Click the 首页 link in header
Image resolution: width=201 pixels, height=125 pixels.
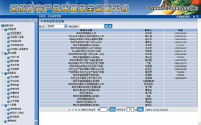coord(196,17)
